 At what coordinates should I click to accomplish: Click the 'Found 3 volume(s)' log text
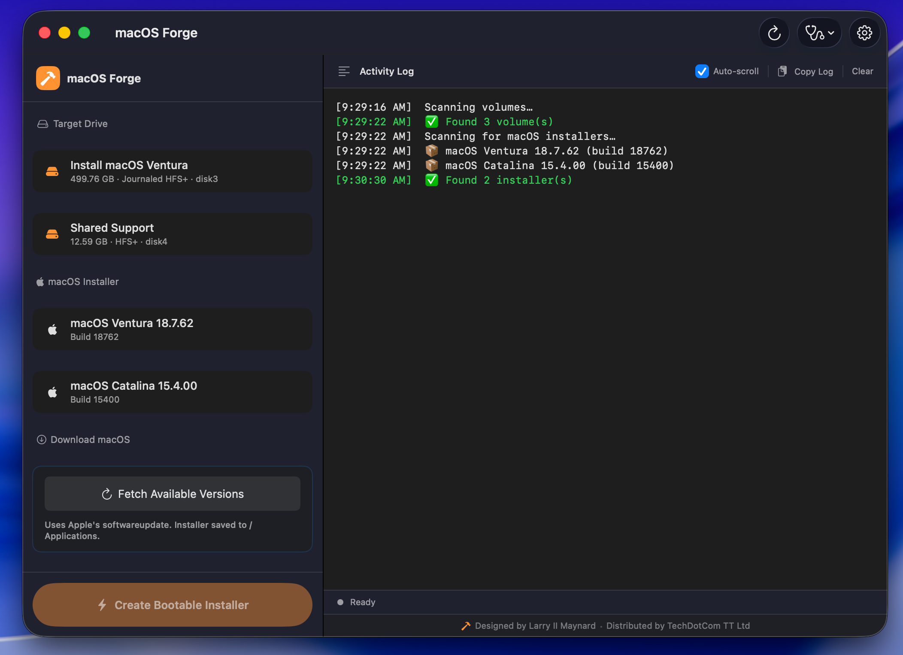[x=499, y=122]
